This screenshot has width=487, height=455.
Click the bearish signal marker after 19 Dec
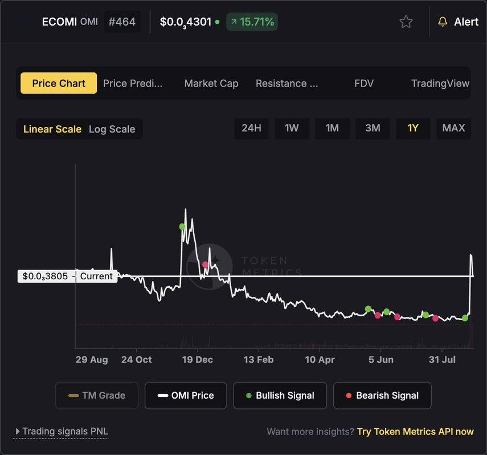205,264
